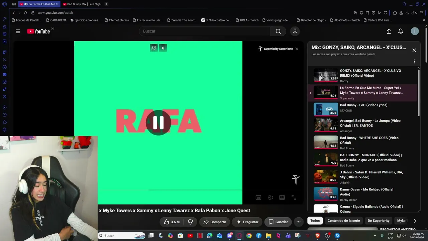Save video with the Guardar button
428x241 pixels.
click(x=278, y=222)
